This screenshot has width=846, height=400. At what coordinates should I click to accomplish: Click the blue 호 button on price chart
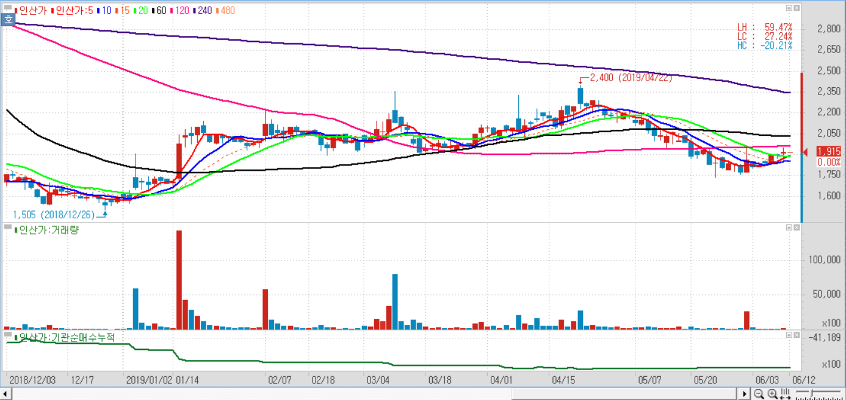click(x=8, y=20)
